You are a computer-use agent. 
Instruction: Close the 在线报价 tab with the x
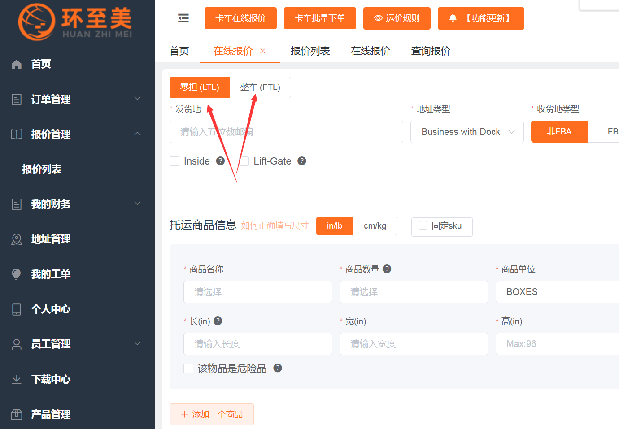click(262, 51)
